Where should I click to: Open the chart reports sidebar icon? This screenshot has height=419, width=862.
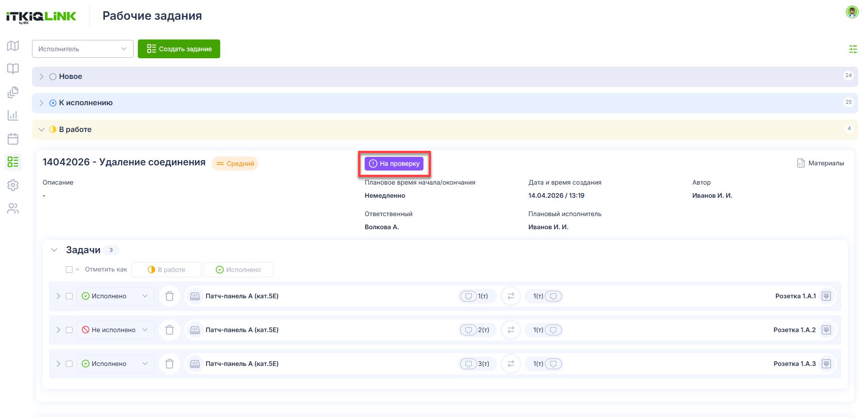pyautogui.click(x=13, y=115)
